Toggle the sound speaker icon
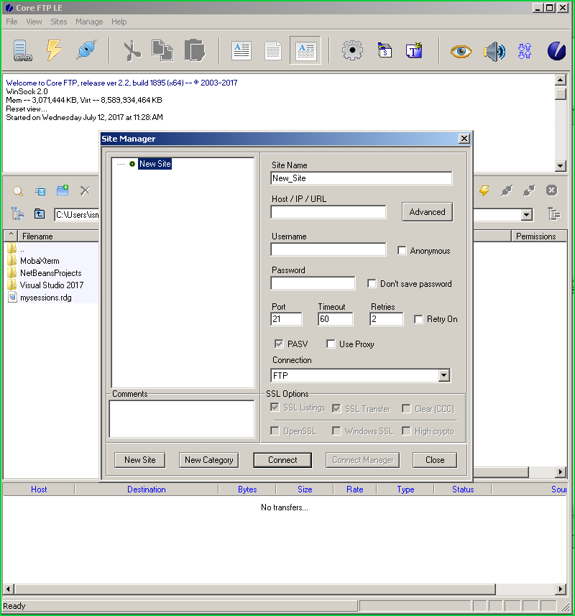 click(x=494, y=51)
